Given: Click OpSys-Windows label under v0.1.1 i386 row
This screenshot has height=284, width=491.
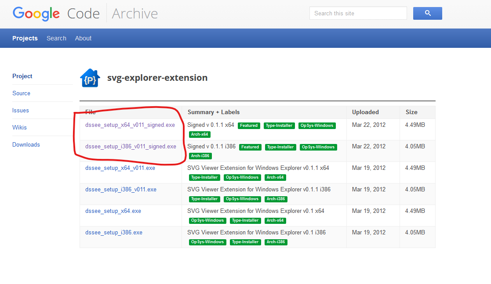Looking at the screenshot, I should [242, 199].
